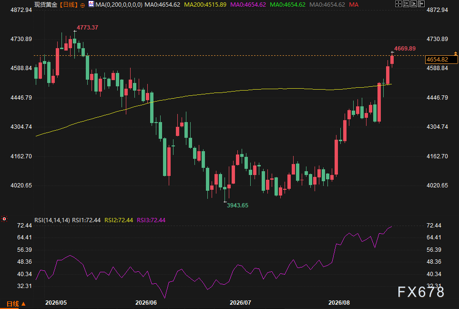
Task: Click the 【日线】 period label in title
Action: click(x=69, y=5)
